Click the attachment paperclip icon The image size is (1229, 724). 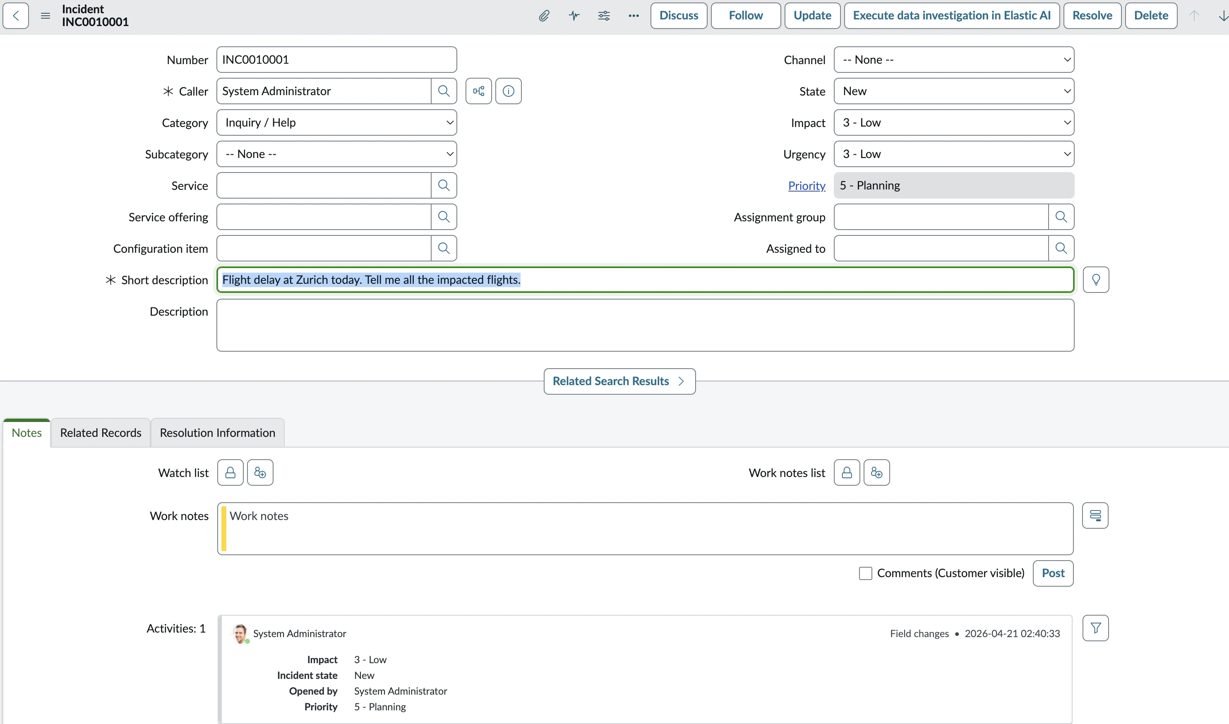pyautogui.click(x=544, y=16)
